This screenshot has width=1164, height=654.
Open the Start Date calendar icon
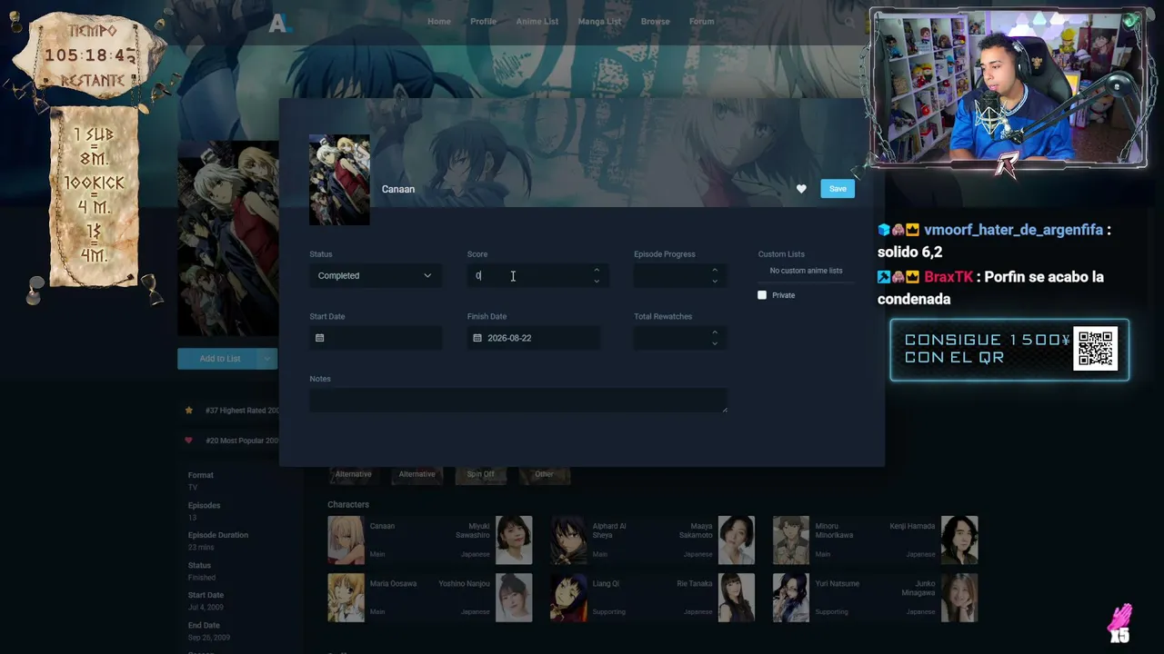[x=319, y=338]
